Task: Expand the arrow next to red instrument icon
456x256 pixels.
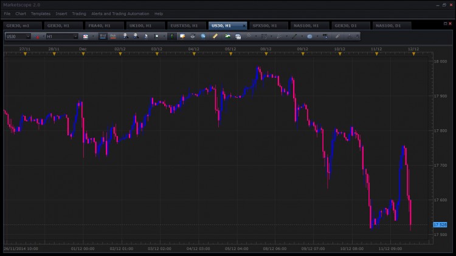Action: 44,36
